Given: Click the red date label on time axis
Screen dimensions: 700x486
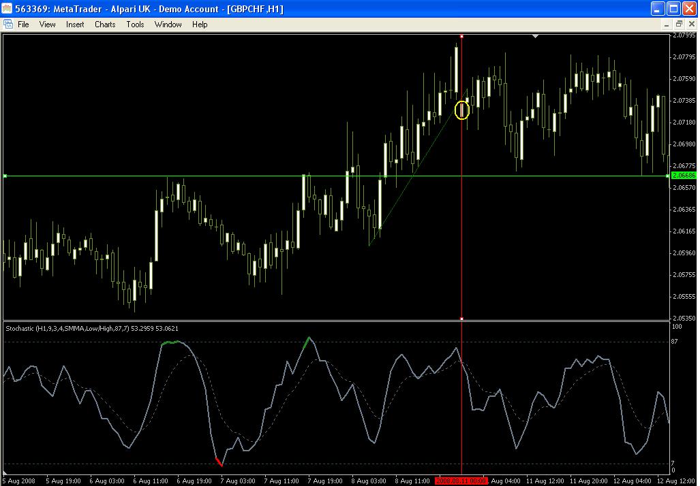Looking at the screenshot, I should coord(461,481).
